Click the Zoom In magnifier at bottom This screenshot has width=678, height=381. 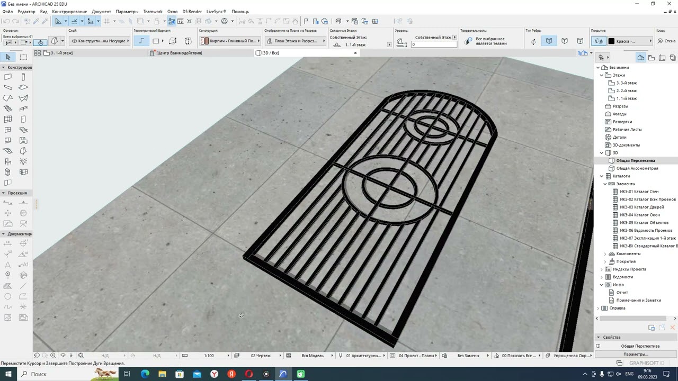pyautogui.click(x=53, y=356)
